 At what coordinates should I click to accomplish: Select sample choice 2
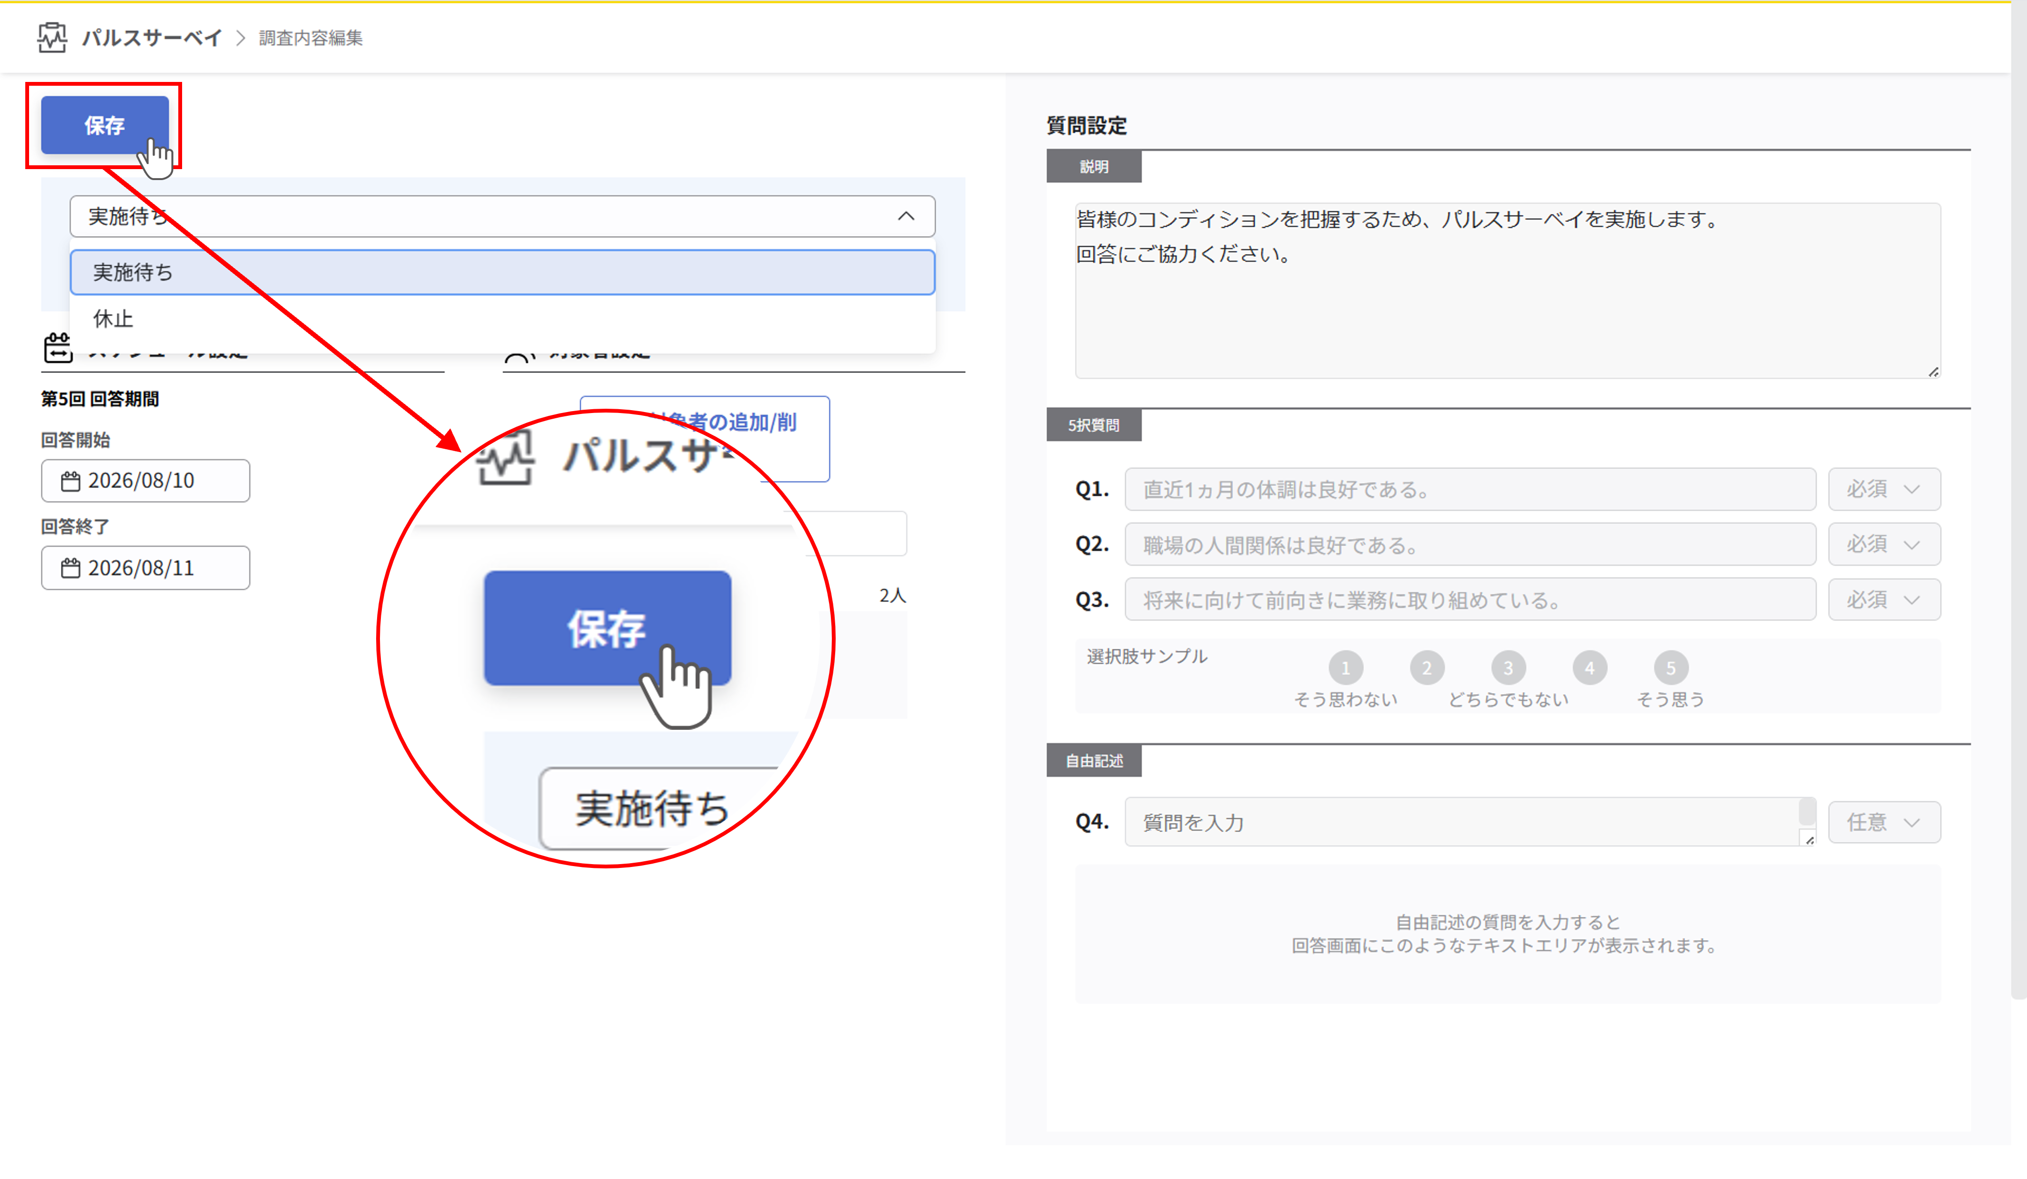pyautogui.click(x=1427, y=668)
